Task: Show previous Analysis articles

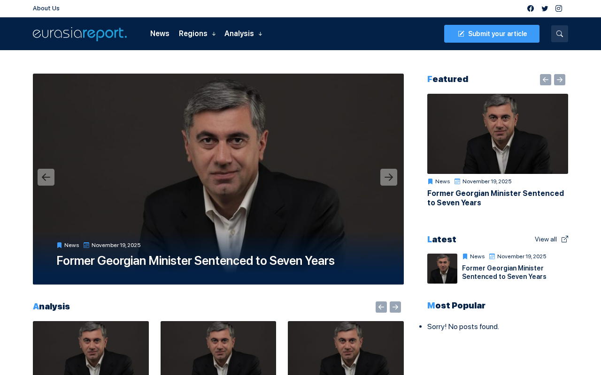Action: (381, 307)
